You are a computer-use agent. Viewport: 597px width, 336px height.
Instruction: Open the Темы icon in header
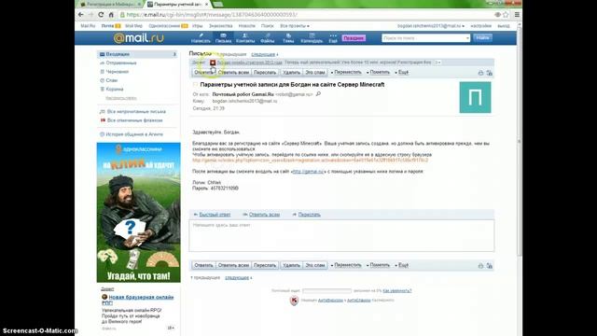288,38
